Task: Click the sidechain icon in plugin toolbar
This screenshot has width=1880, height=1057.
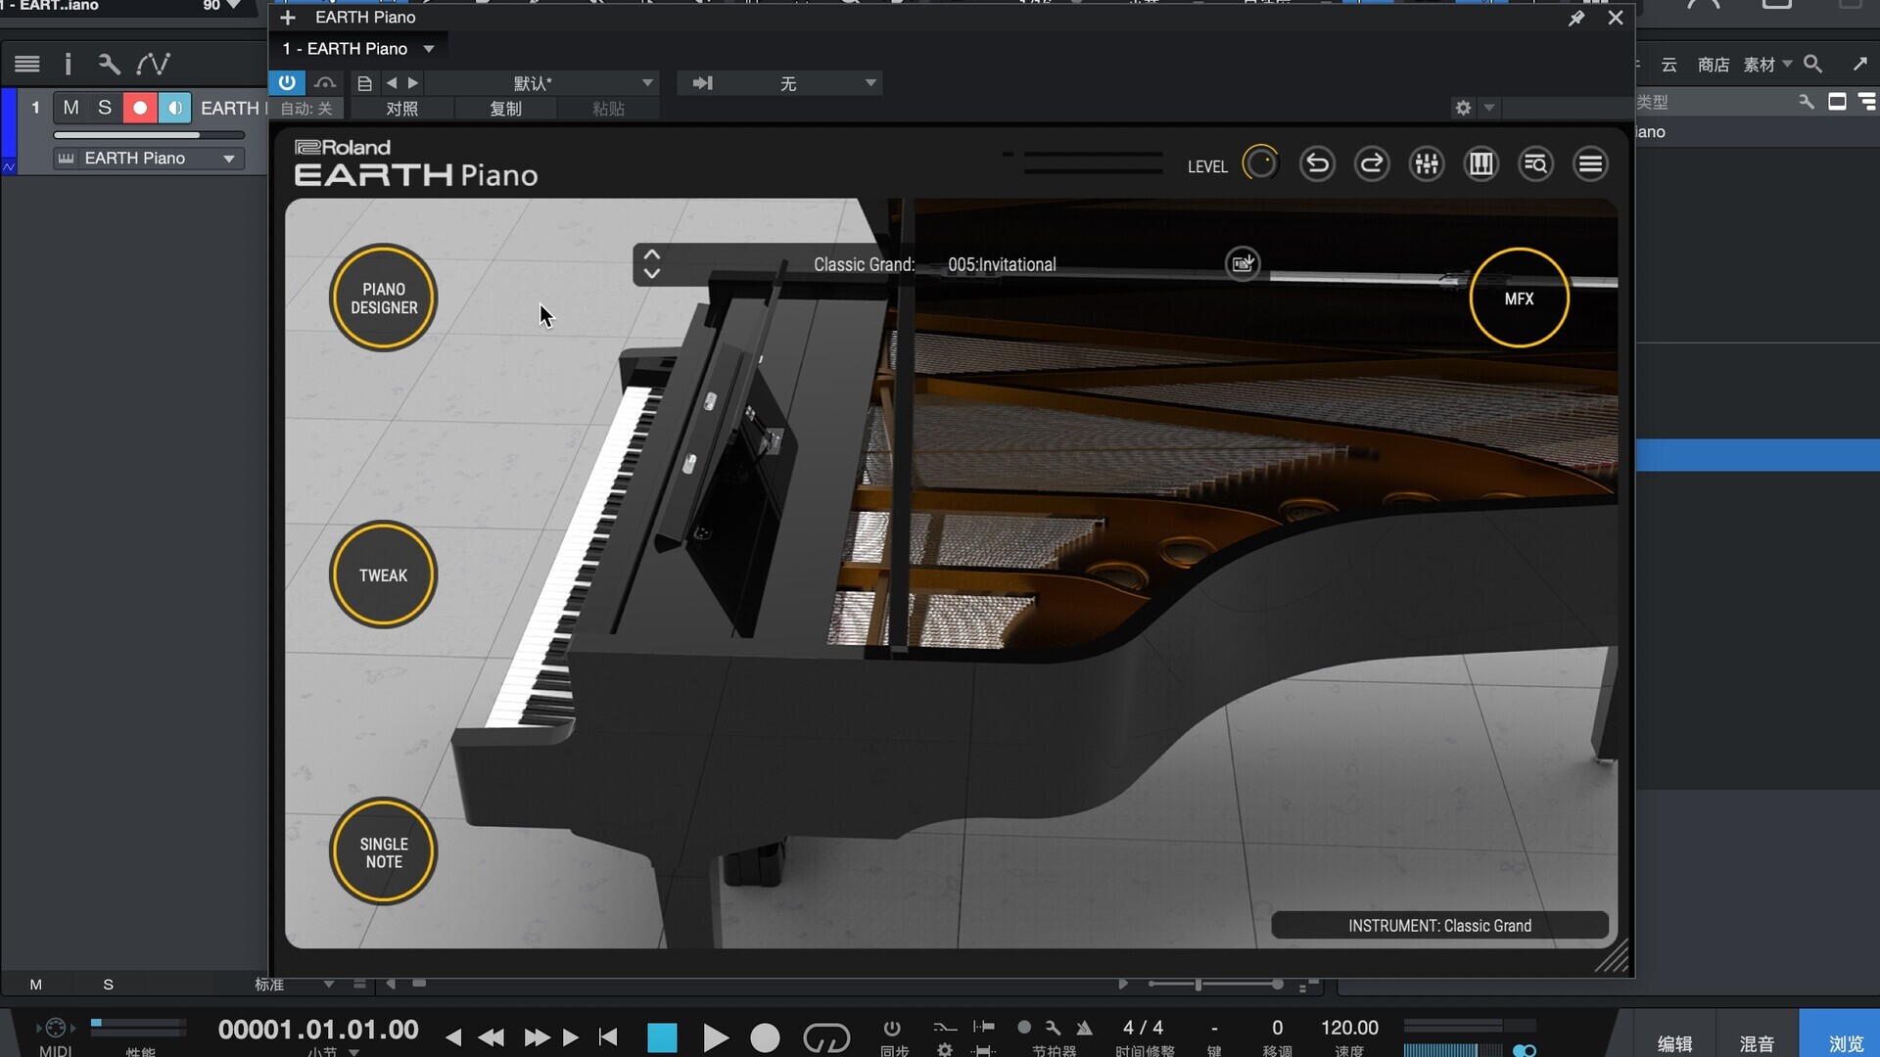Action: [702, 83]
